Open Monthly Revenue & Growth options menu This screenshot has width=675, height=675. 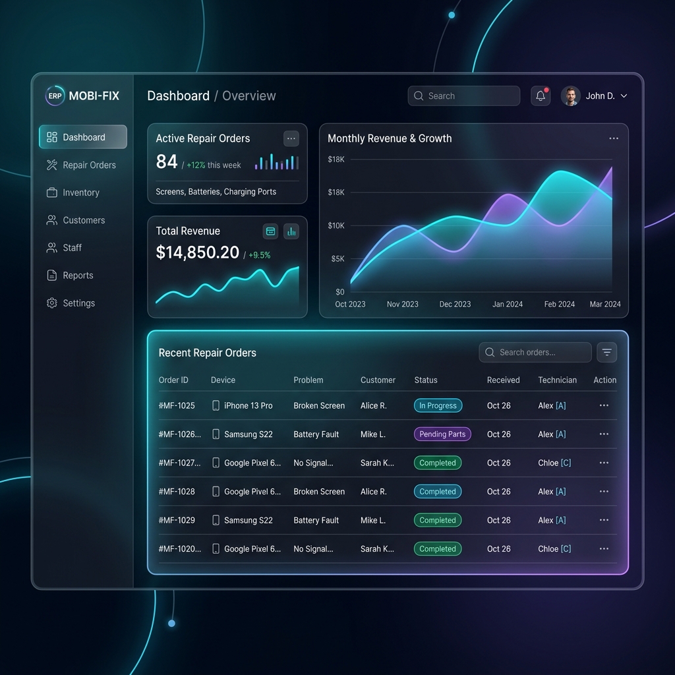pos(614,138)
